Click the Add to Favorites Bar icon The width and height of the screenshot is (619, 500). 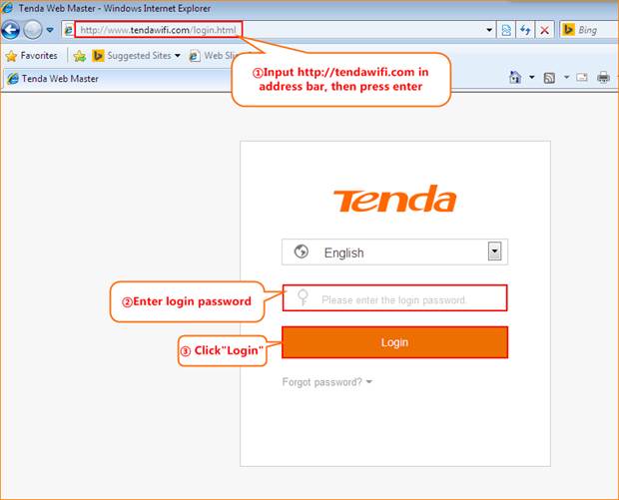coord(79,56)
